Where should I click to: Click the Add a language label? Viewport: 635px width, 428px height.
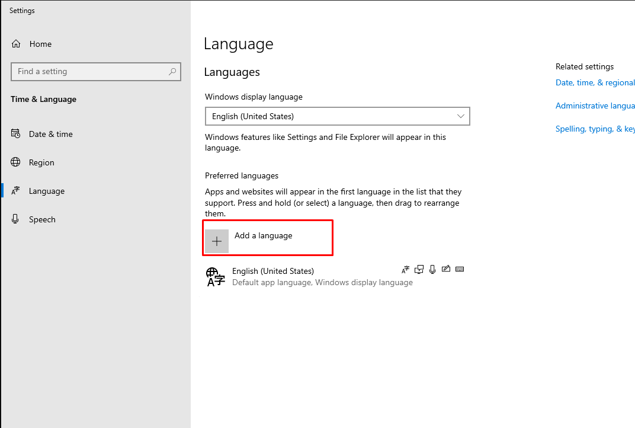tap(263, 235)
